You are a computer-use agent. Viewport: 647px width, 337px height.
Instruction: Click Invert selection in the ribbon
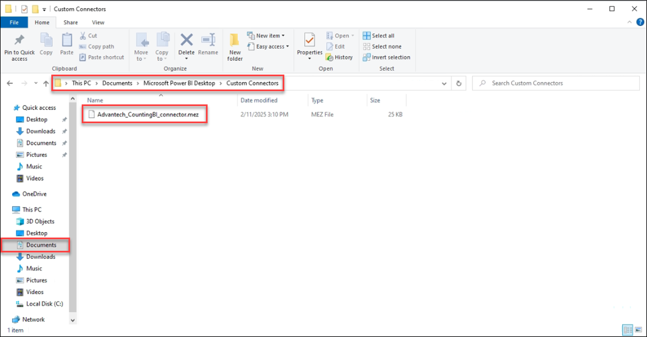pos(386,57)
